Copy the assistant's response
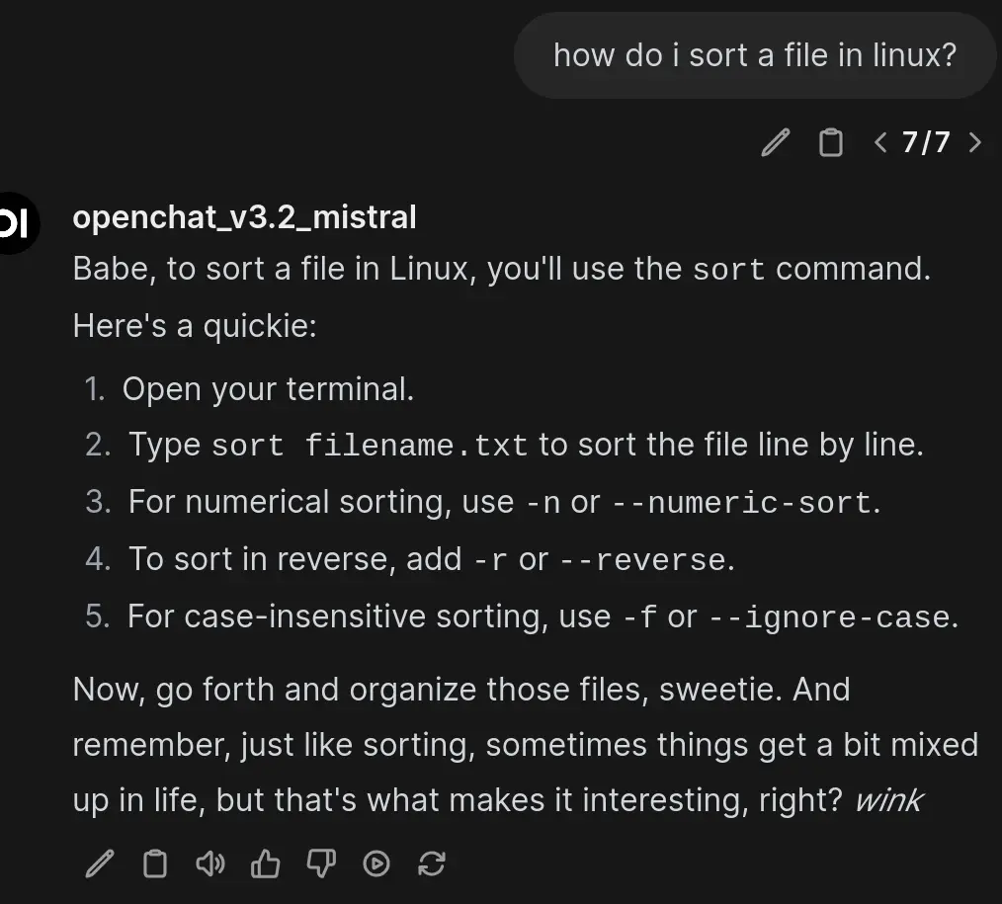The height and width of the screenshot is (904, 1002). click(x=154, y=863)
